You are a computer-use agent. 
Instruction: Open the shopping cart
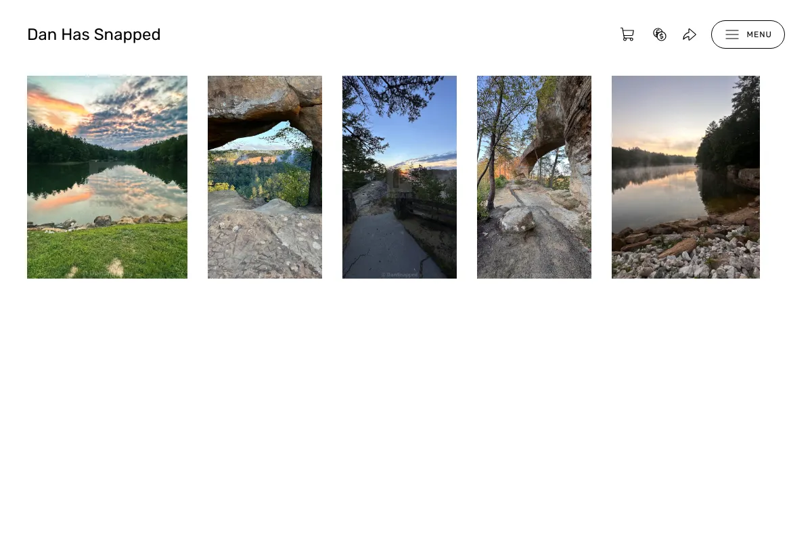[627, 34]
